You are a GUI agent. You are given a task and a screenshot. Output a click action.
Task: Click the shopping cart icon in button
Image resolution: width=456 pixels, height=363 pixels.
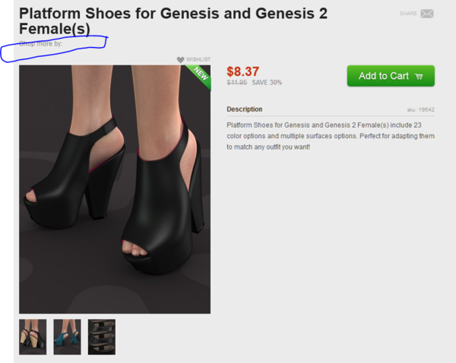(420, 76)
